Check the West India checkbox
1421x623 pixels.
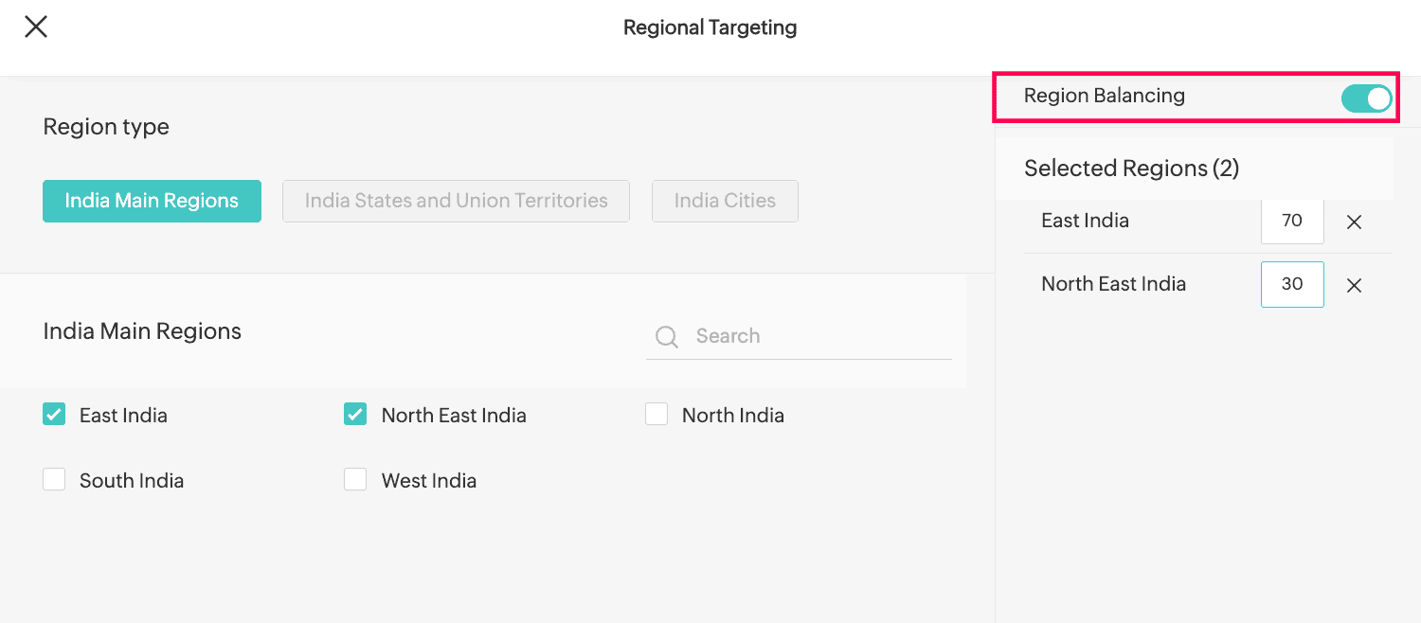pos(355,479)
